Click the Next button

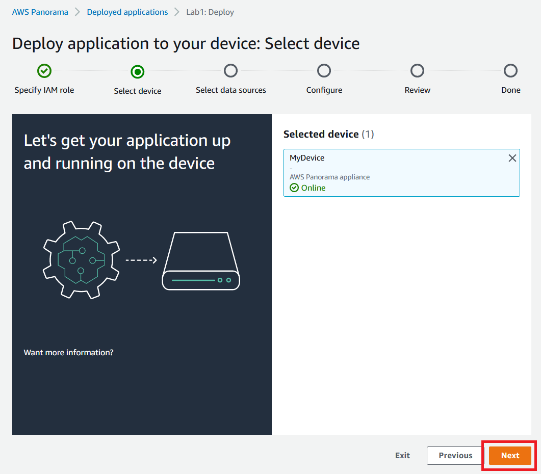[x=510, y=455]
